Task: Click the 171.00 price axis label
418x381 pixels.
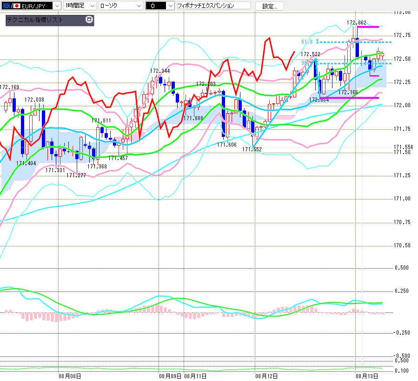Action: point(402,199)
